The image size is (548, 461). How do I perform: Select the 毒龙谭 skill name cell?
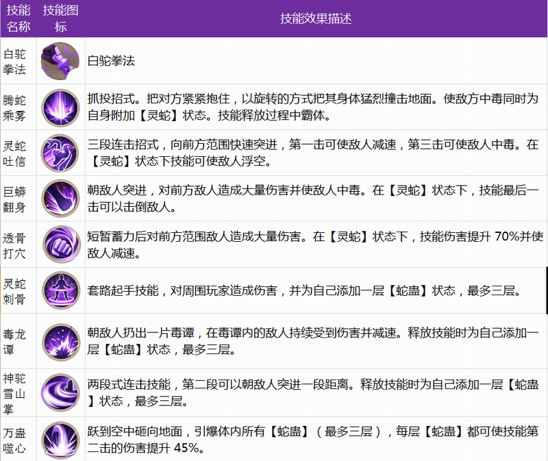click(x=18, y=341)
